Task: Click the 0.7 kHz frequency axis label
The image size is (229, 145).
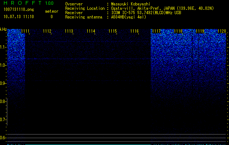Action: point(3,120)
